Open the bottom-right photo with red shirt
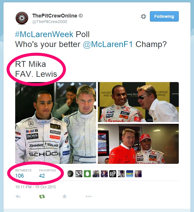Screen dimensions: 194x212 coord(138,144)
